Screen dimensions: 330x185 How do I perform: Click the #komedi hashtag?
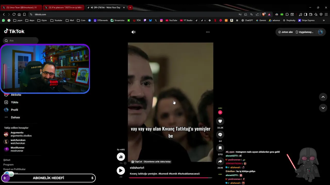coord(163,174)
